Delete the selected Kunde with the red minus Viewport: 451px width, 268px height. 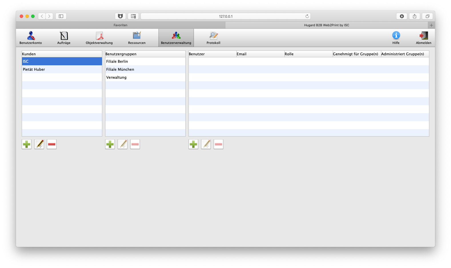(52, 144)
